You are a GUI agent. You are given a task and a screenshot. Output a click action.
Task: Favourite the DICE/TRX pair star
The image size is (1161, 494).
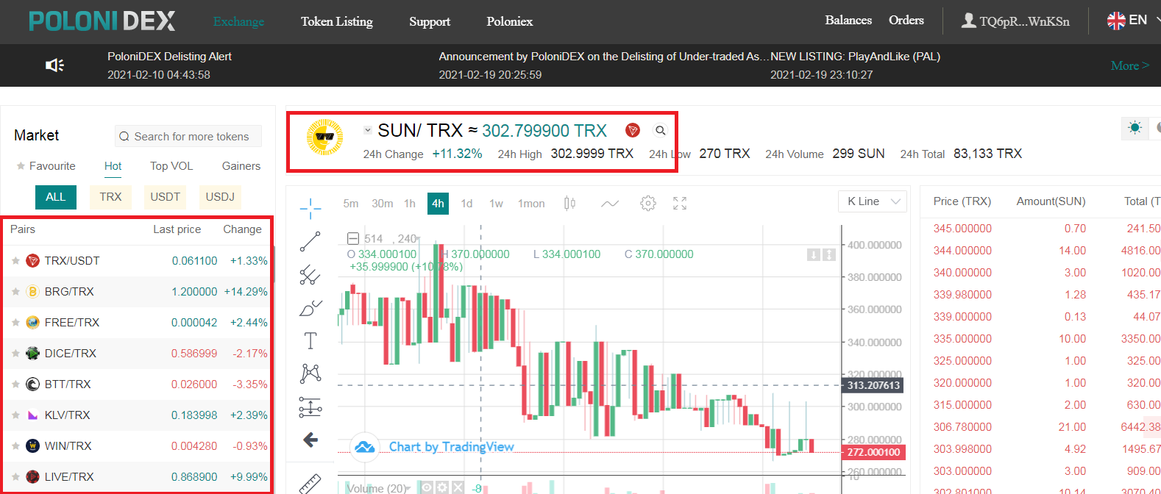[x=15, y=354]
